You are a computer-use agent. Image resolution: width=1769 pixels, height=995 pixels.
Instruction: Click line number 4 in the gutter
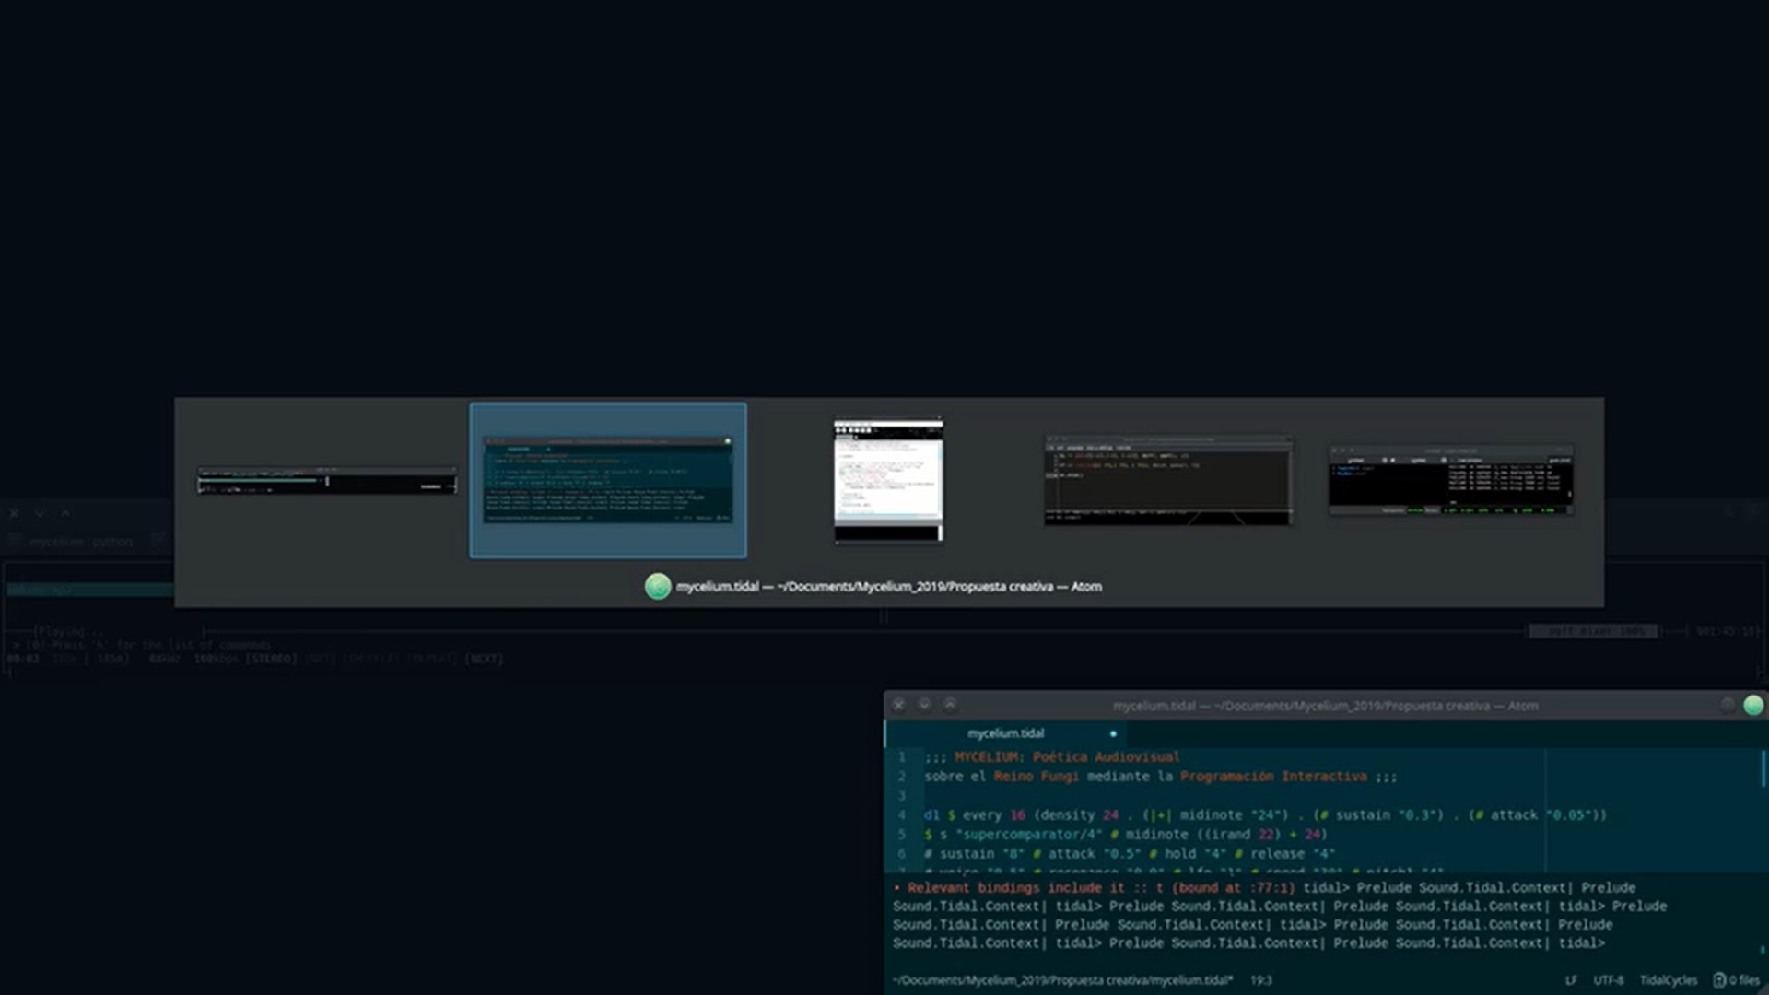coord(902,815)
